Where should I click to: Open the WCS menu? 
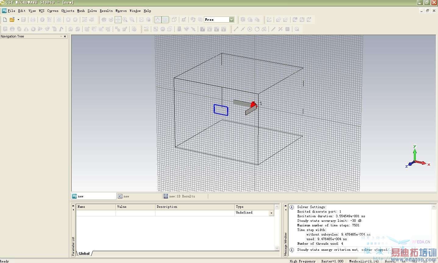pos(41,11)
